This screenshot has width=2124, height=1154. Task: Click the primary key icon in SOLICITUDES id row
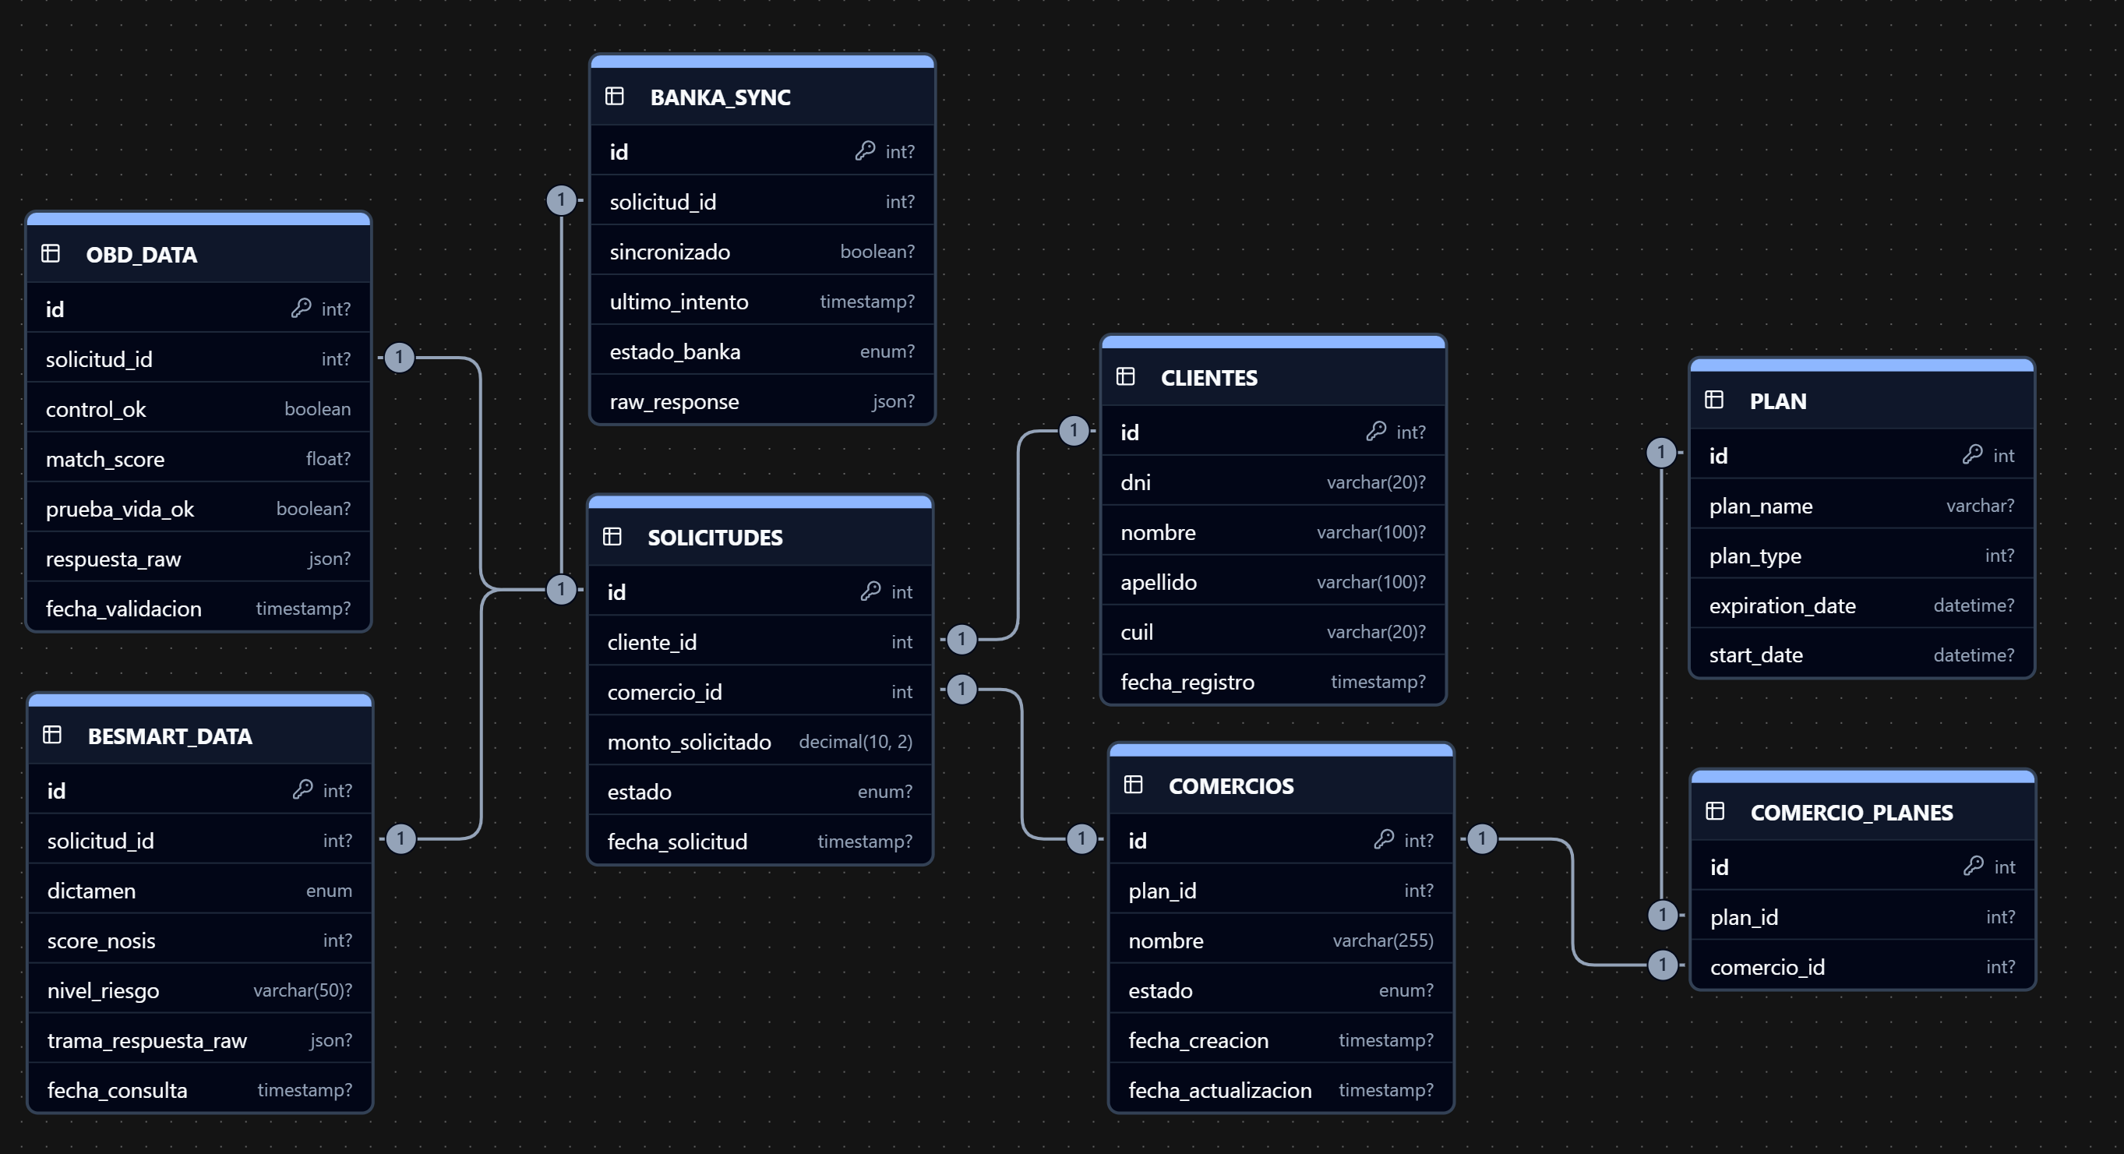pos(870,591)
